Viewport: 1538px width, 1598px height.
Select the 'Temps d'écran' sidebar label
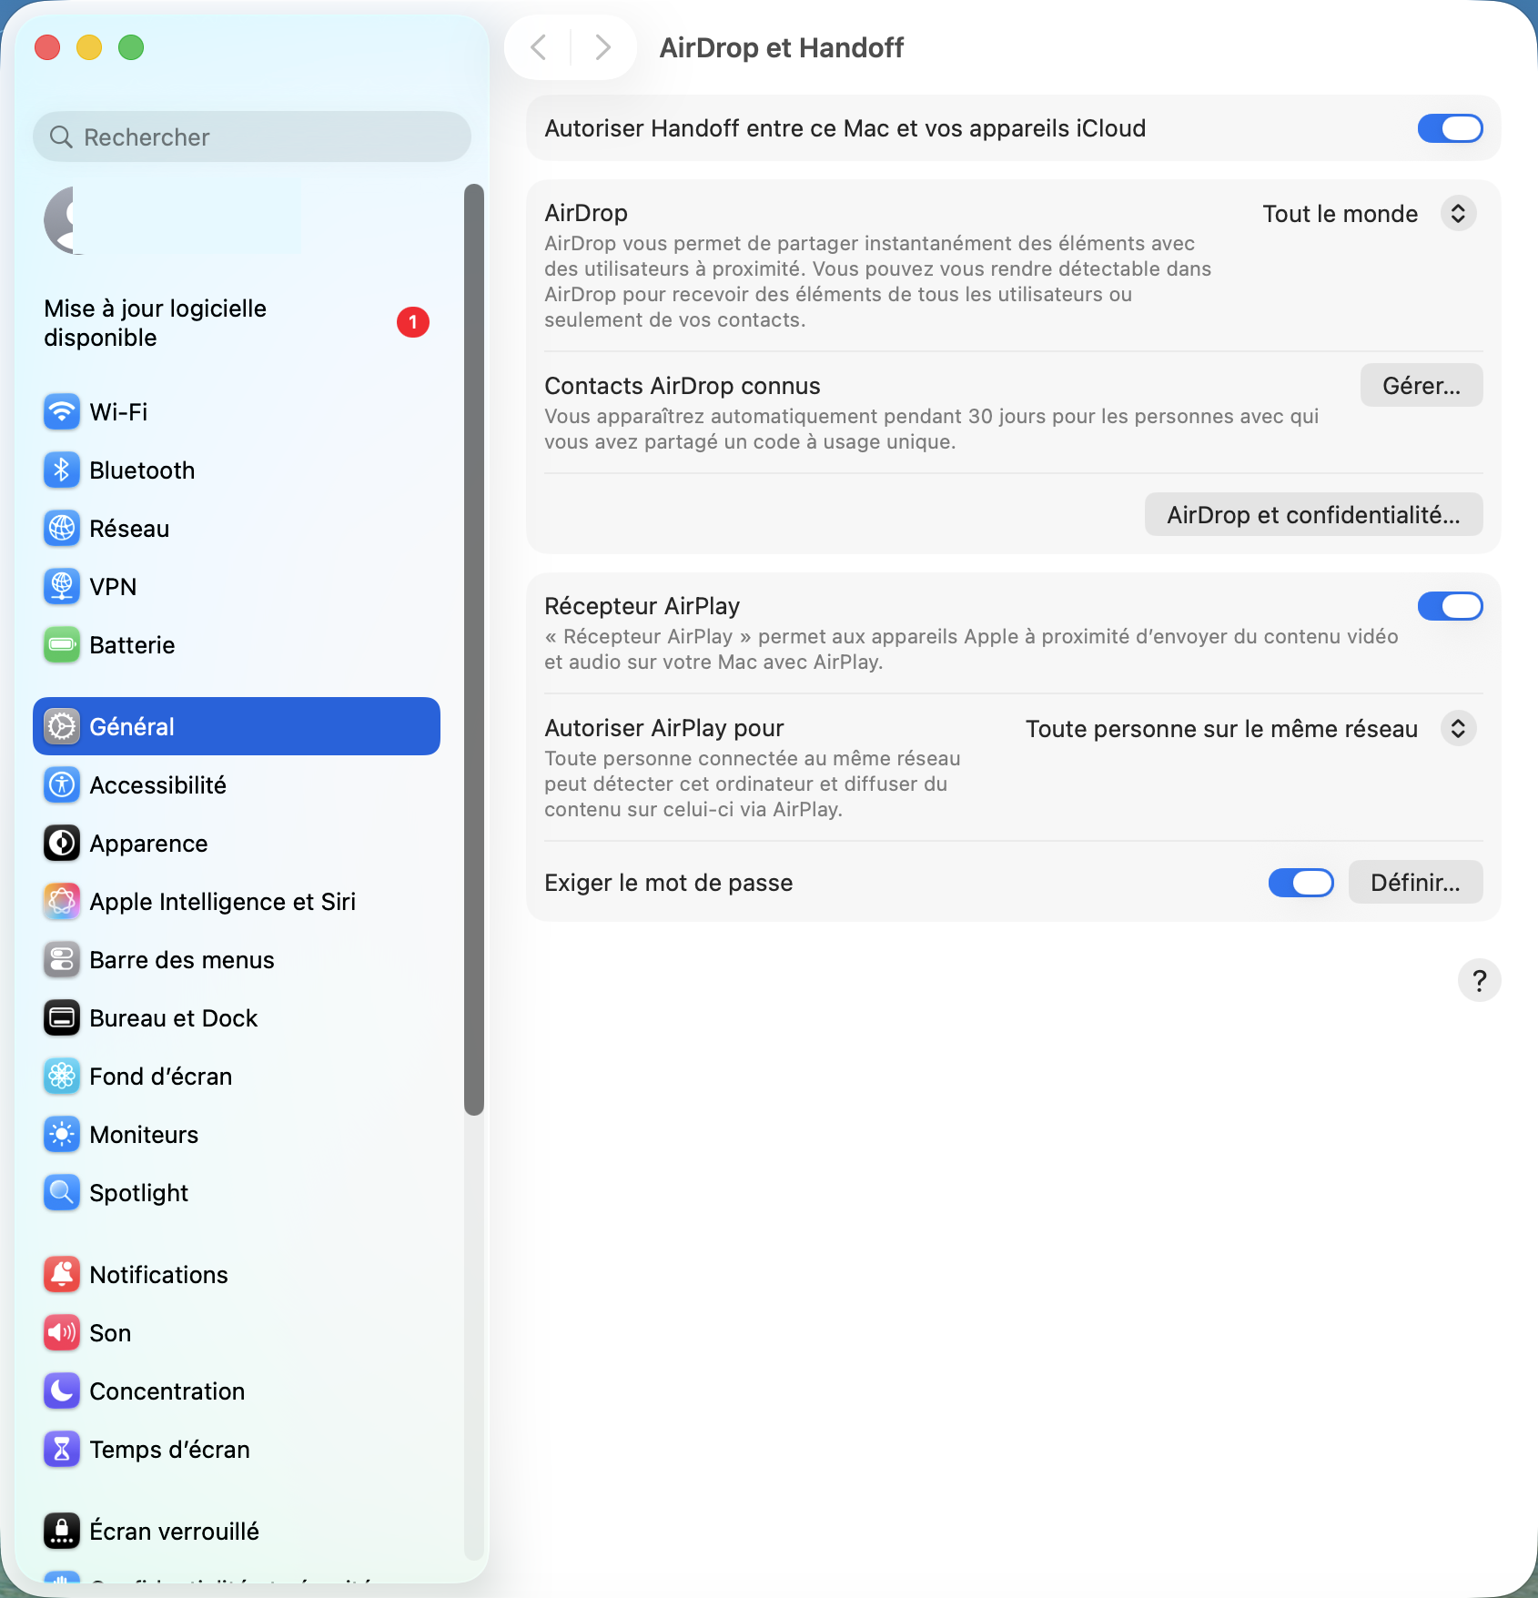(170, 1450)
